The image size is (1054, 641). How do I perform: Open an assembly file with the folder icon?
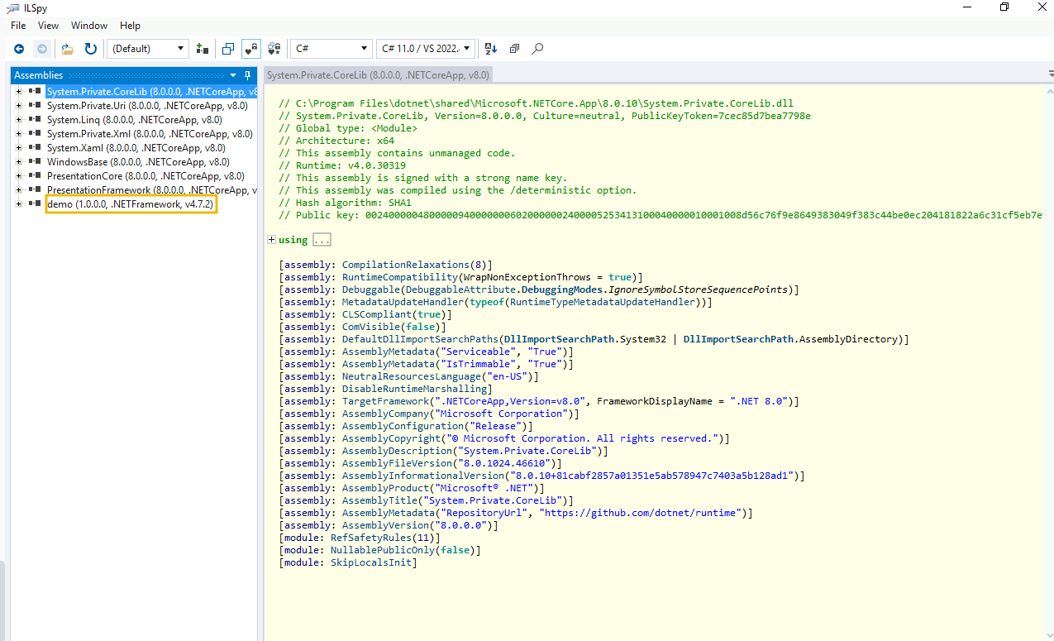[67, 49]
